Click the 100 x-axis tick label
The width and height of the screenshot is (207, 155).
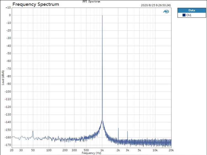pos(49,150)
